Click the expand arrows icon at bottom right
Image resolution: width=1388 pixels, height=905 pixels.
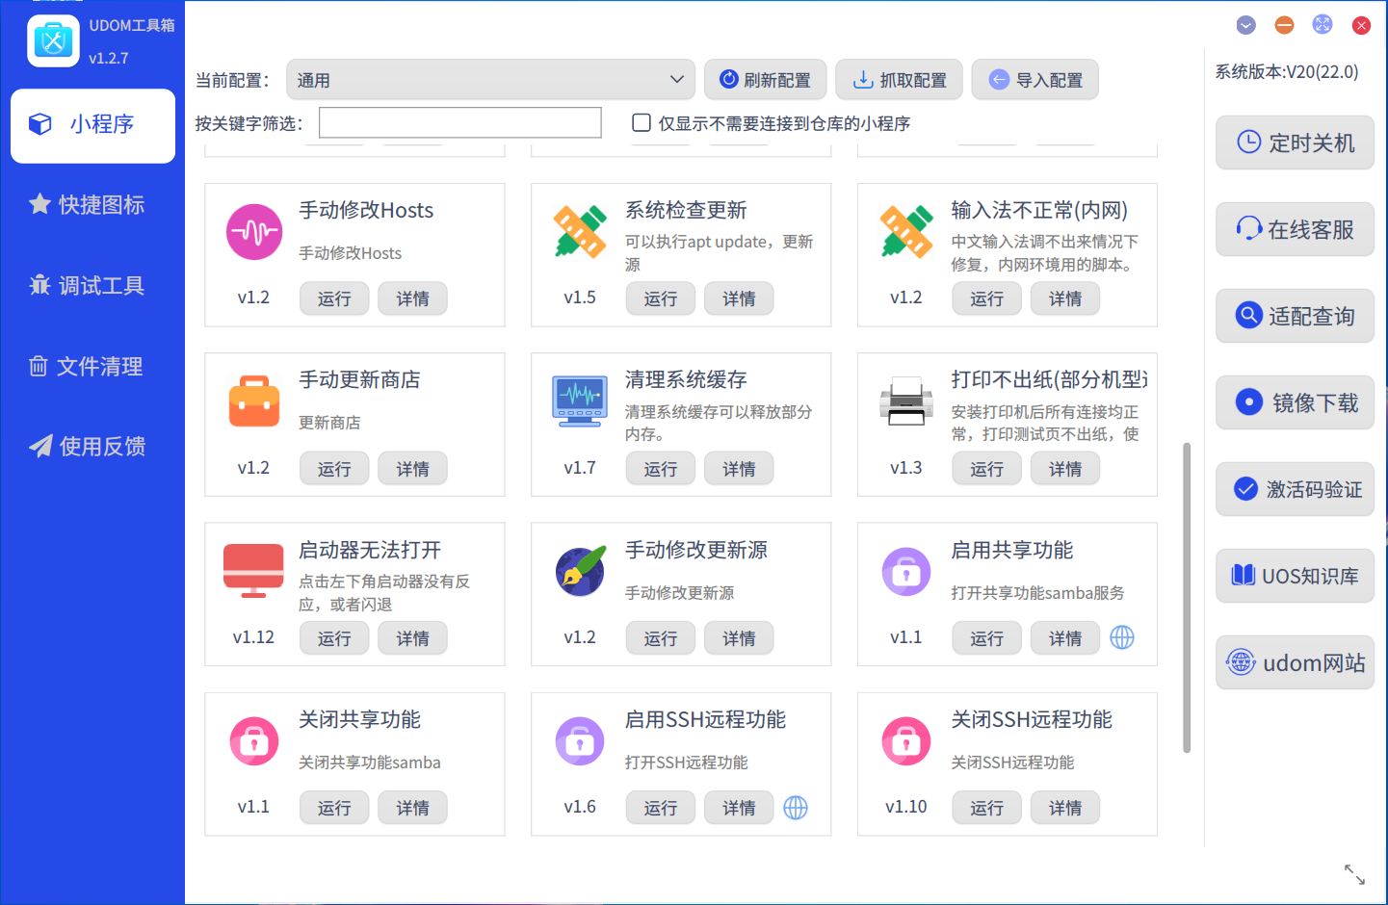pos(1354,874)
